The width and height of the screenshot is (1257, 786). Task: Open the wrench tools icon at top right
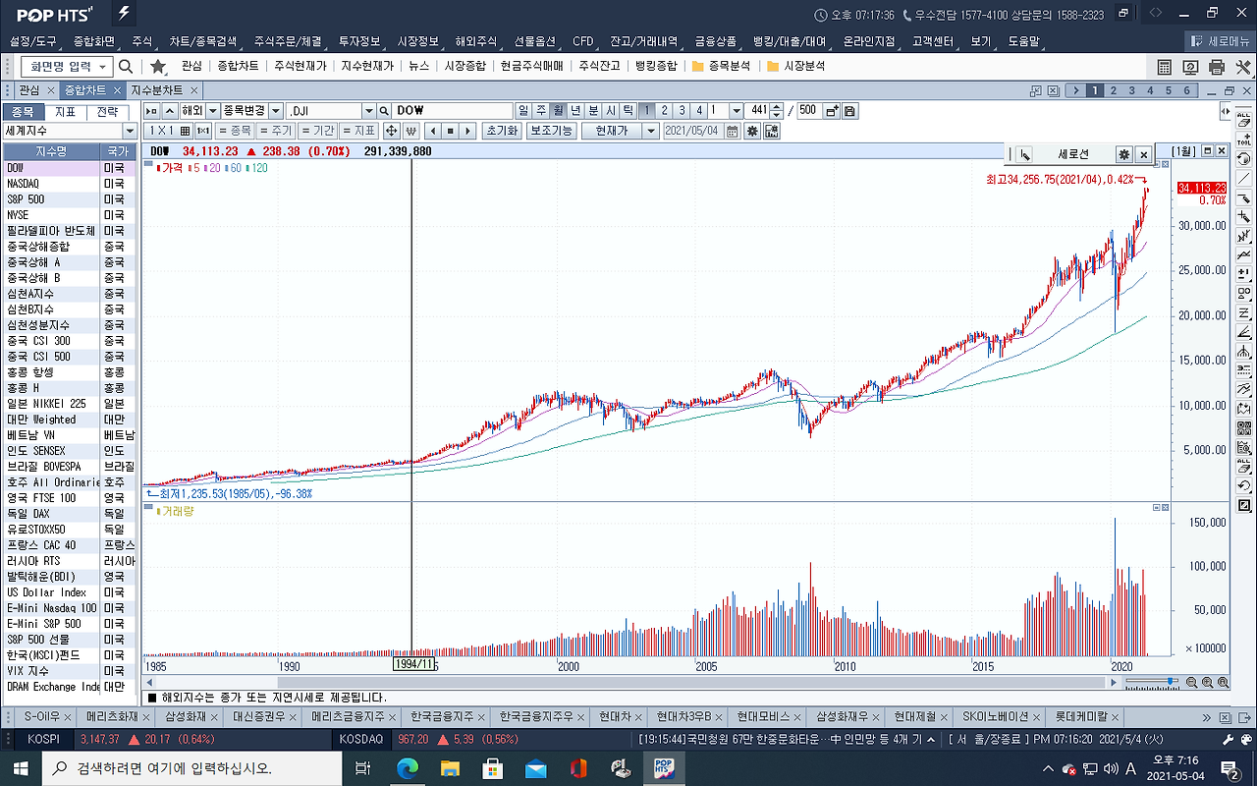tap(1243, 67)
